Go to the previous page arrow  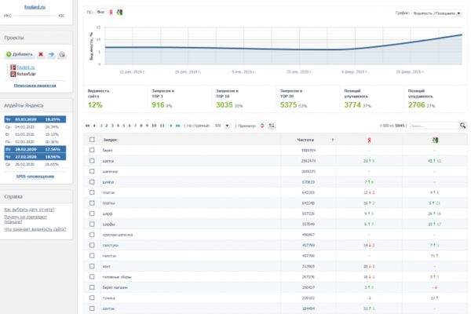[x=94, y=126]
